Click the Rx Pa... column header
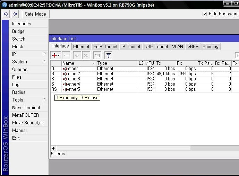The height and width of the screenshot is (176, 239). (223, 63)
